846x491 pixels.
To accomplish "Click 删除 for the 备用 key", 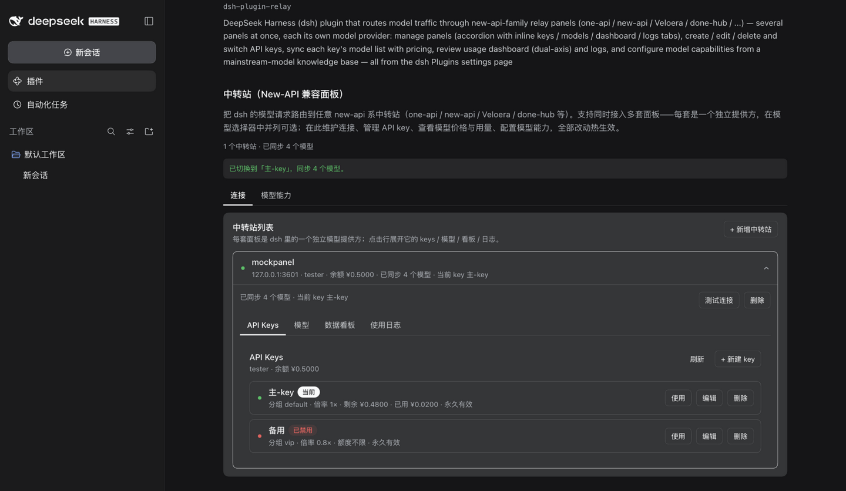I will coord(740,436).
